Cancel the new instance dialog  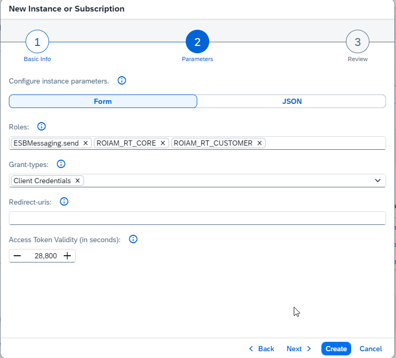point(370,349)
